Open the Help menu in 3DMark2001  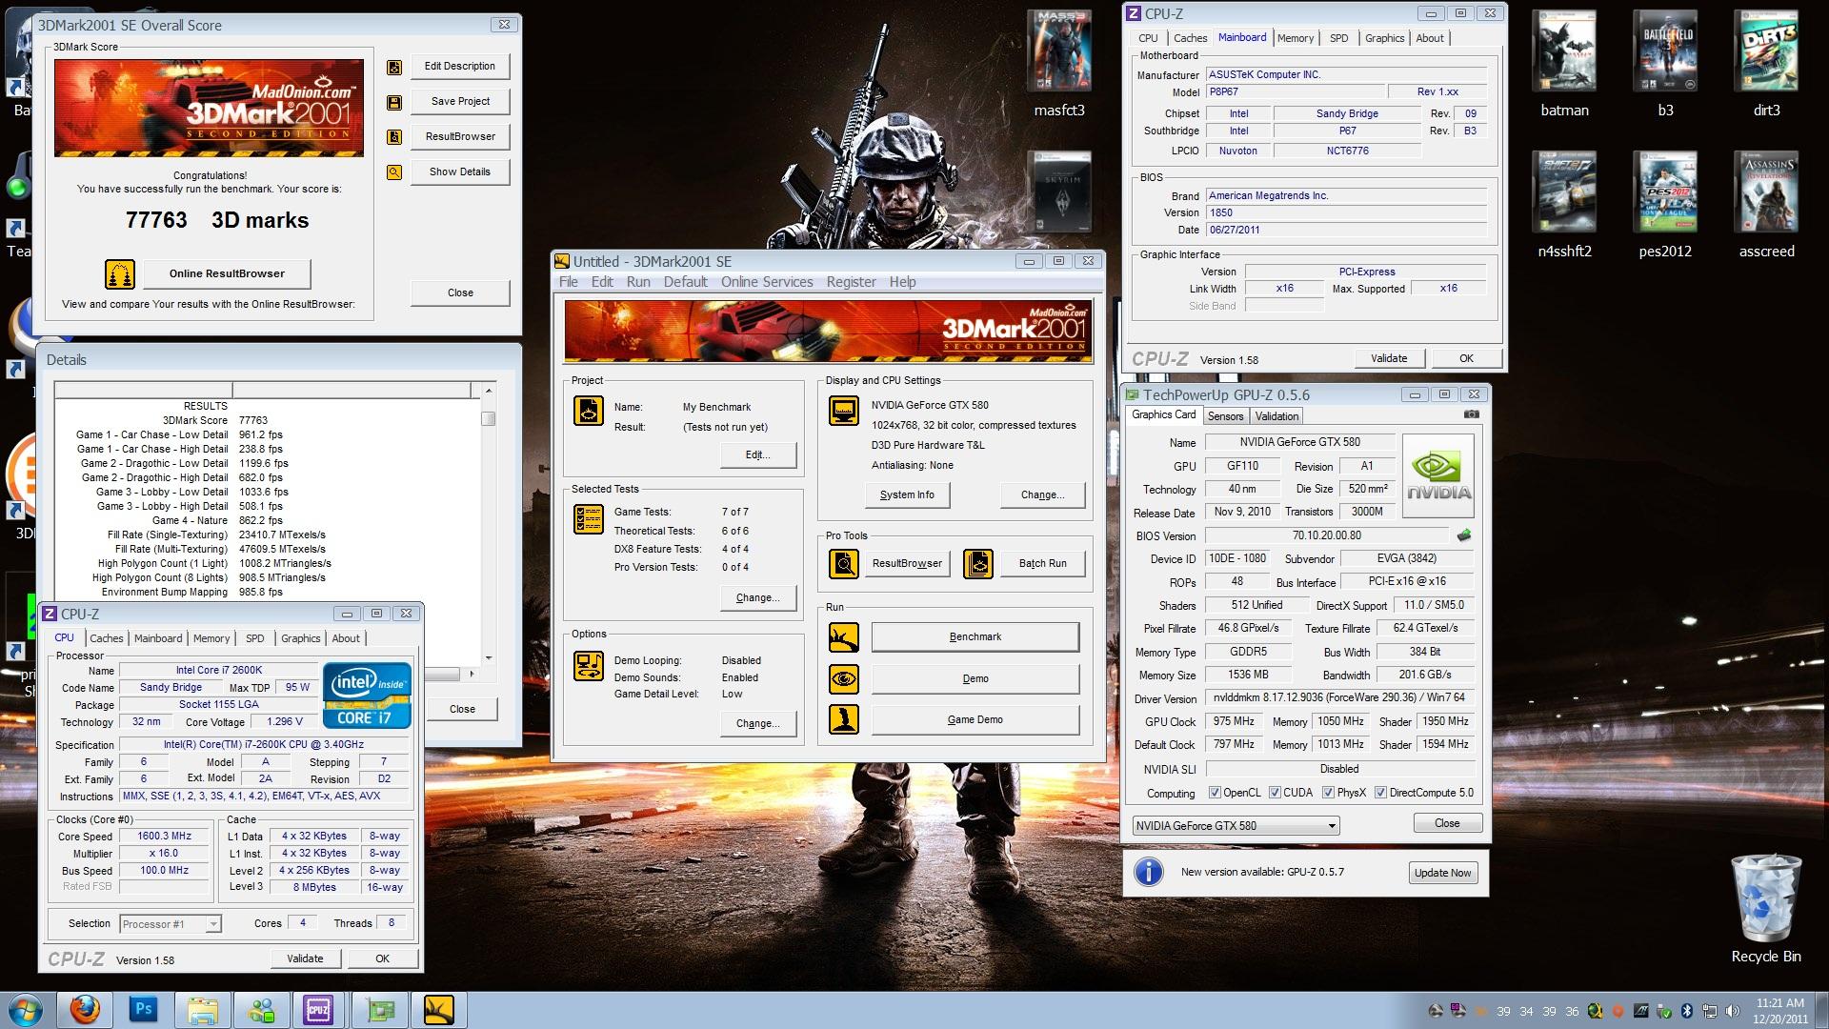902,282
